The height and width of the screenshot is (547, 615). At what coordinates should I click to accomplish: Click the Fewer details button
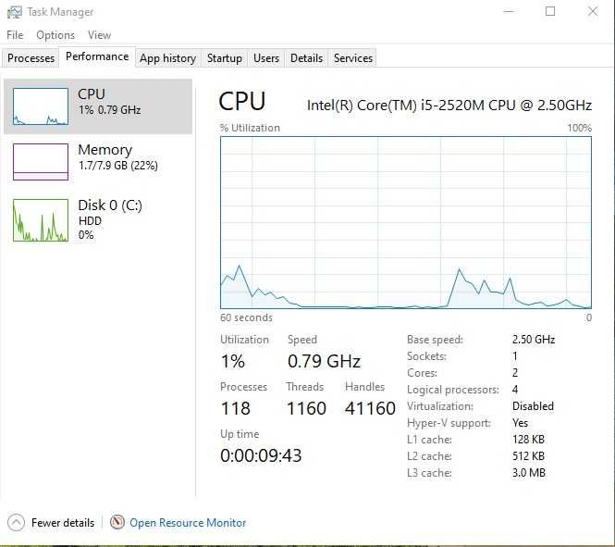[x=63, y=523]
